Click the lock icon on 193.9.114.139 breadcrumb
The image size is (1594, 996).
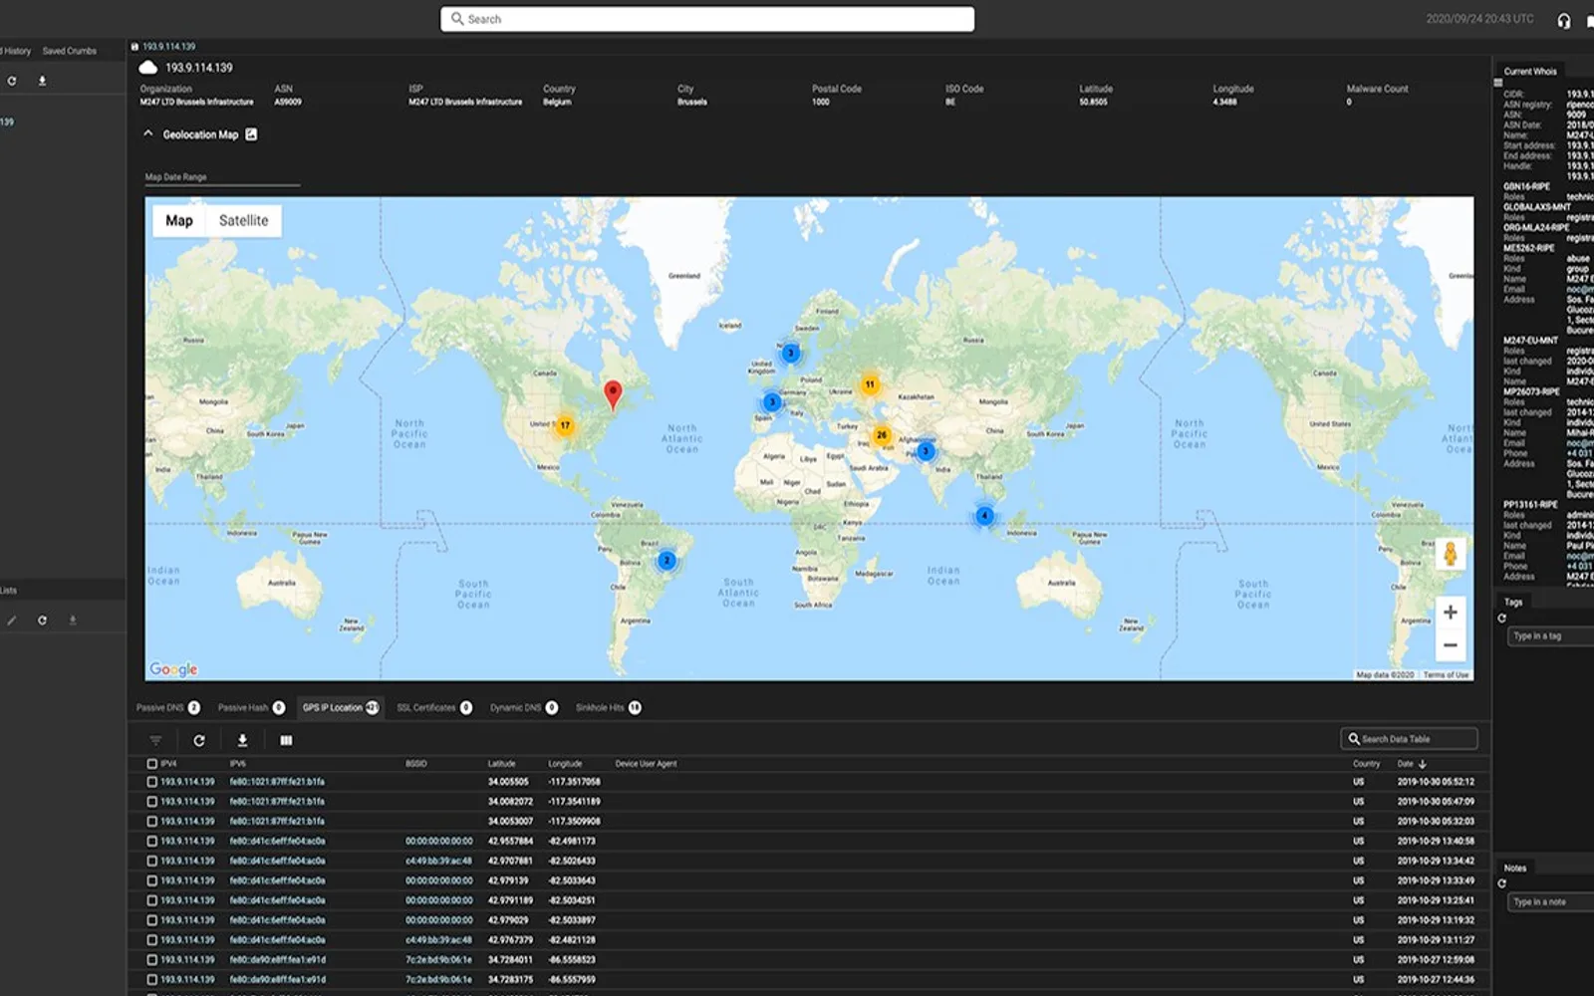click(x=134, y=47)
